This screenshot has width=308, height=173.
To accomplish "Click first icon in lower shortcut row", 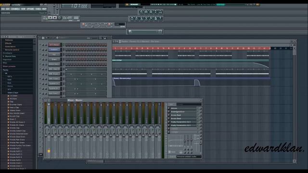I will [132, 18].
